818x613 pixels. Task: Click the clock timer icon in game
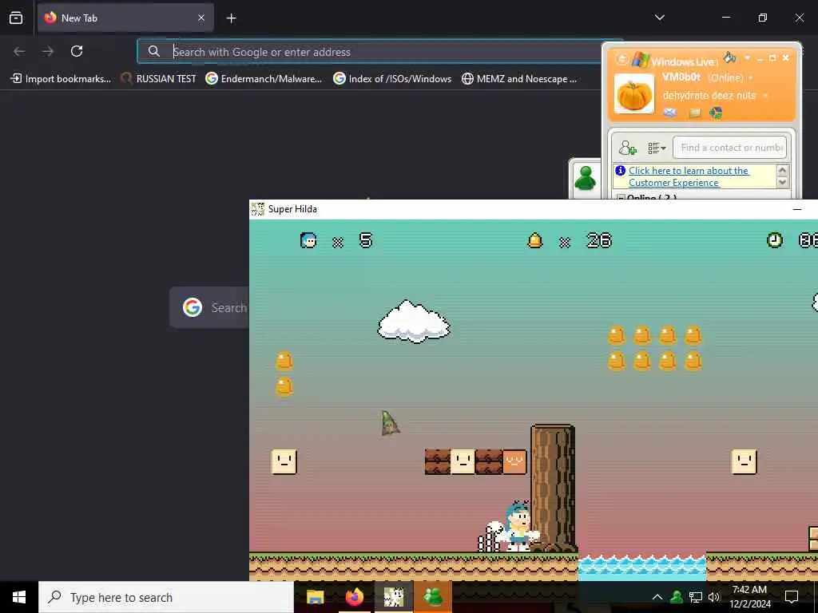(x=775, y=240)
